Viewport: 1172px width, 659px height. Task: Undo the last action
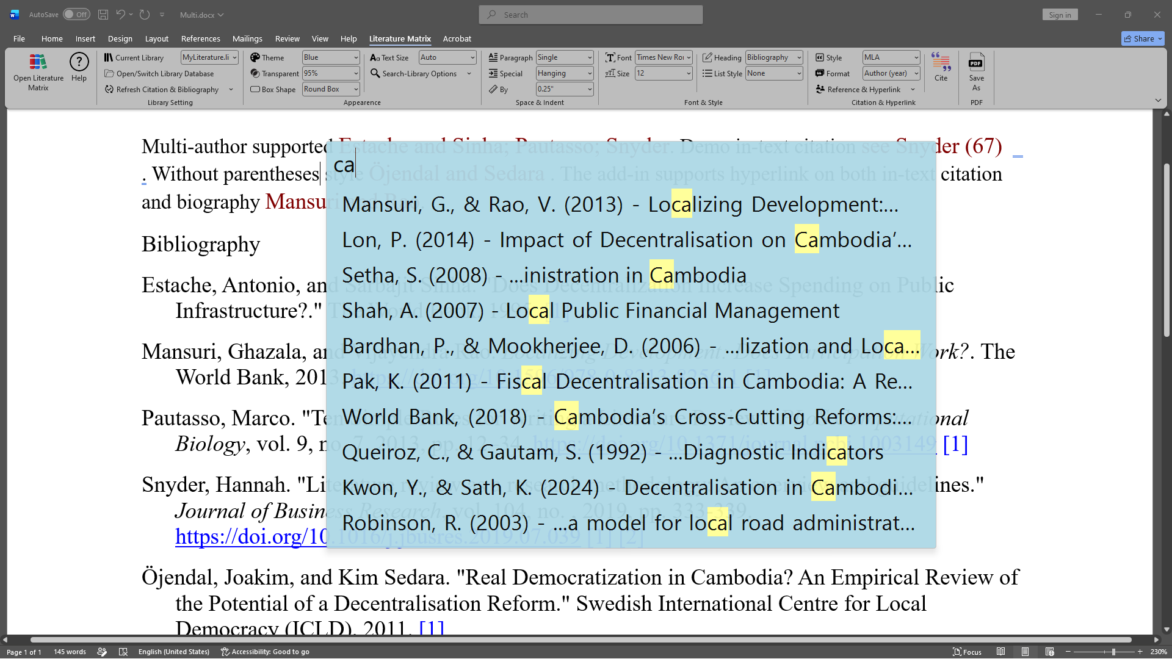121,15
